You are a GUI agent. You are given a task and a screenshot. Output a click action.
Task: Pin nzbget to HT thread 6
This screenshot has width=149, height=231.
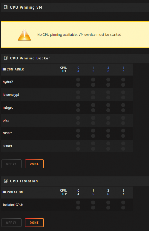pyautogui.click(x=108, y=111)
